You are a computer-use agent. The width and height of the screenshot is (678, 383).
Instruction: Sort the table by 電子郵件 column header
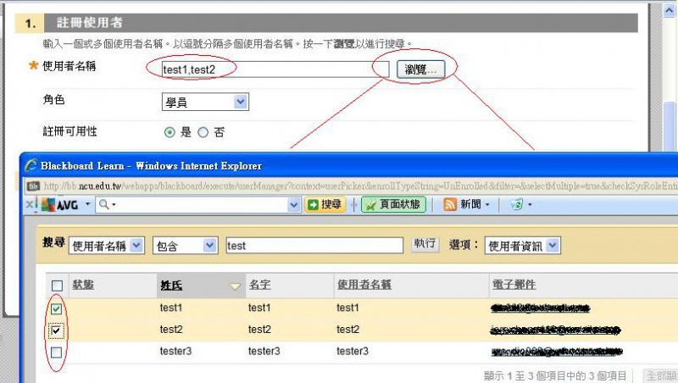[x=513, y=285]
